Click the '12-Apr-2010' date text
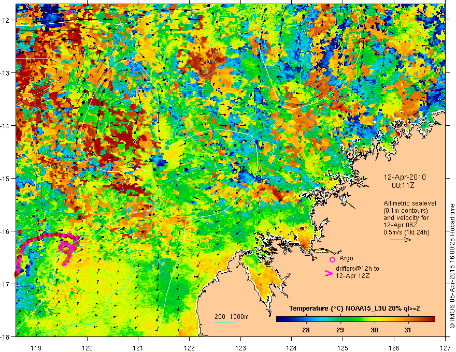 pos(405,177)
